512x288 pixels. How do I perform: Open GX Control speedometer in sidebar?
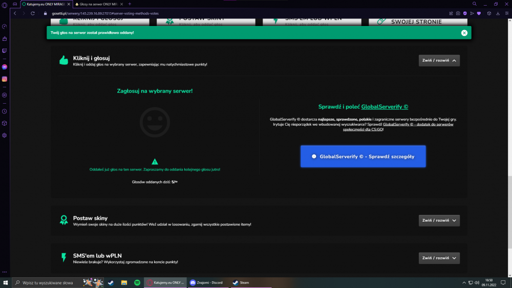[5, 27]
